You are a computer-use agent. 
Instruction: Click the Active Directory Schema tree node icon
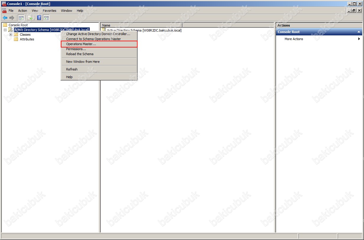click(x=11, y=30)
